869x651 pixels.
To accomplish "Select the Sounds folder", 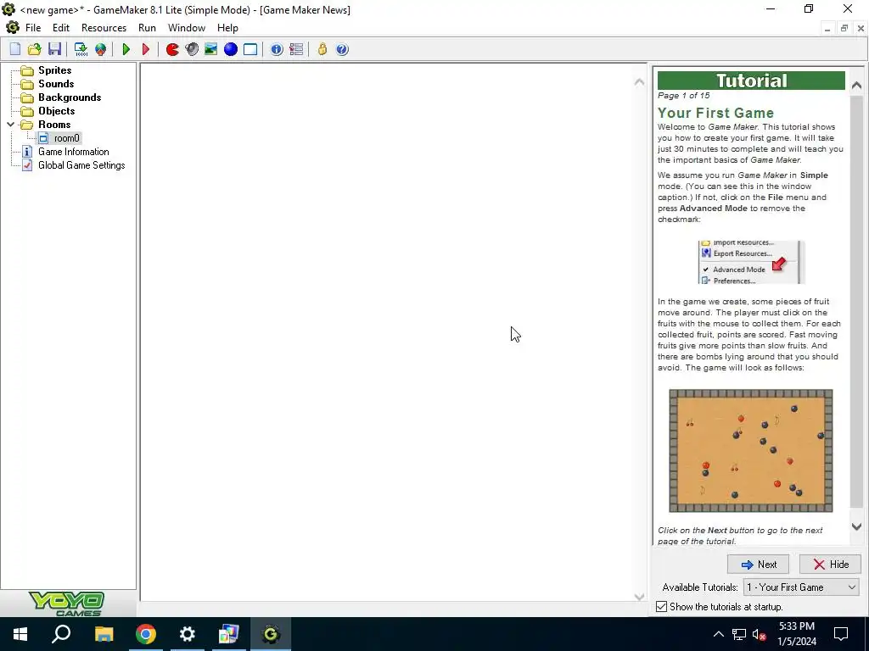I will (55, 84).
